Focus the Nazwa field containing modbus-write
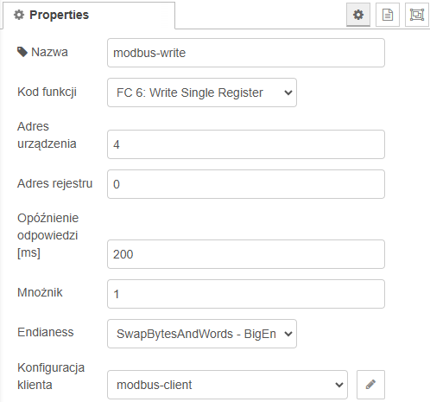This screenshot has height=402, width=430. click(x=246, y=53)
